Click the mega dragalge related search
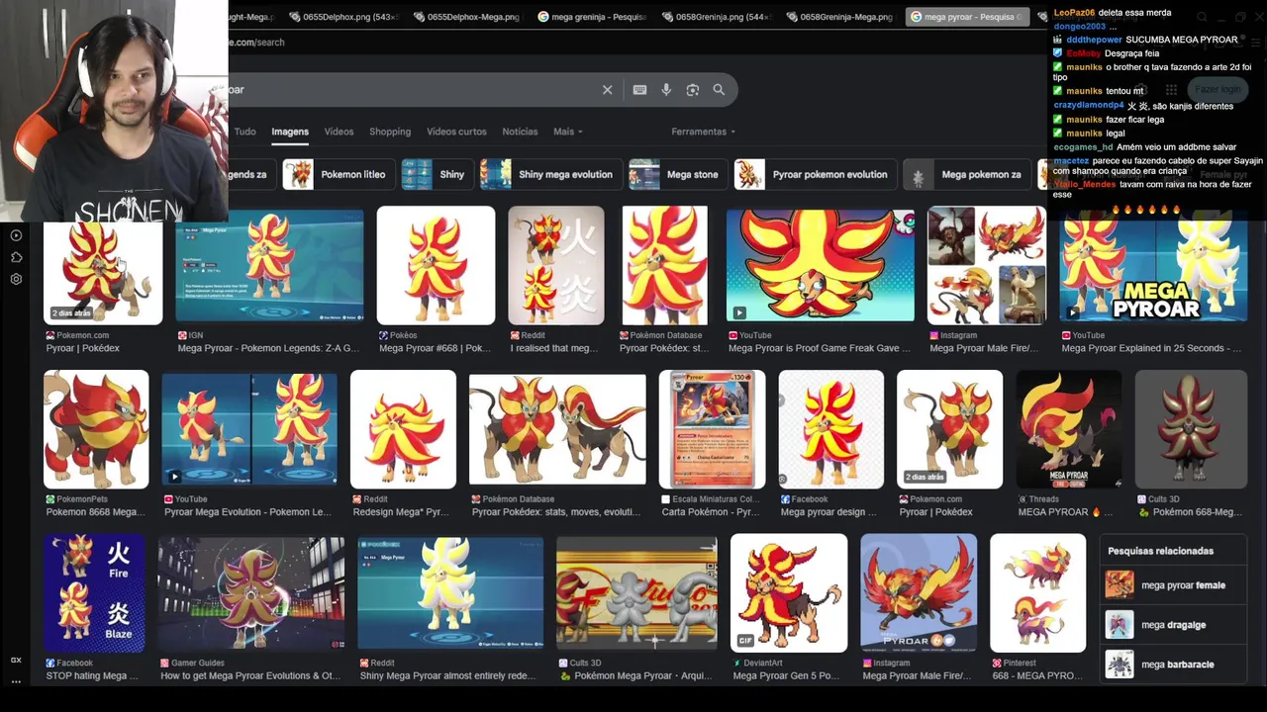This screenshot has height=712, width=1267. [1174, 625]
